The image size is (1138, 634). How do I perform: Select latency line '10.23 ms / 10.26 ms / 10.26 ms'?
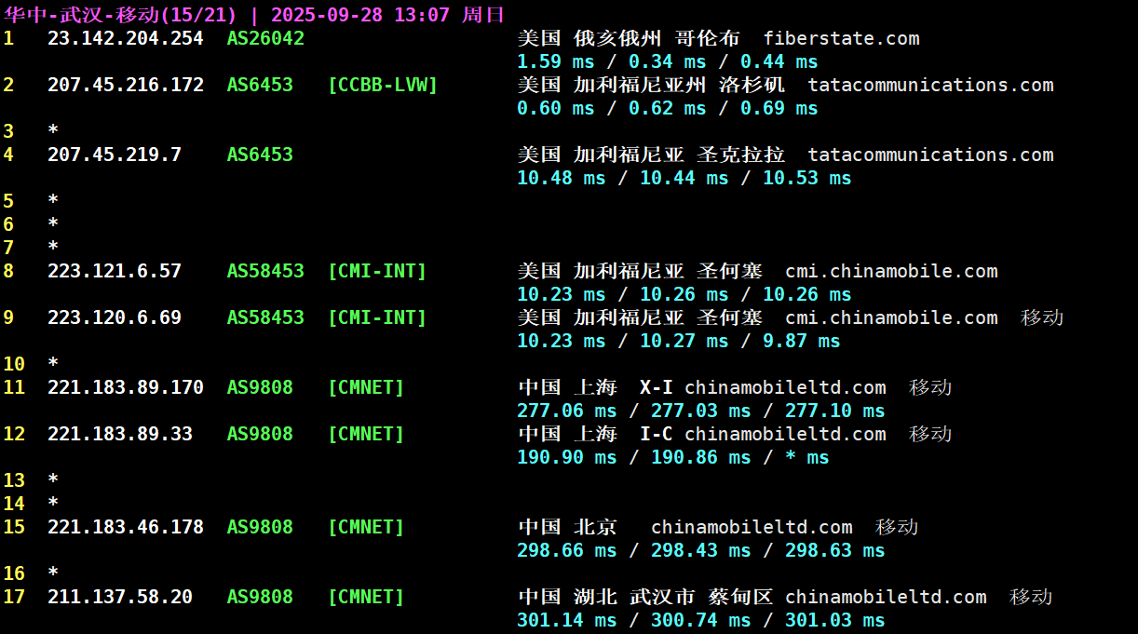coord(684,294)
